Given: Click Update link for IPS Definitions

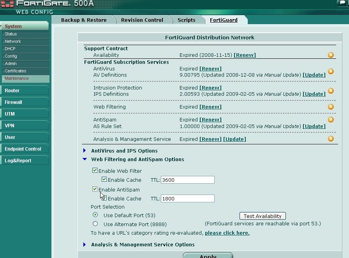Looking at the screenshot, I should pos(314,94).
